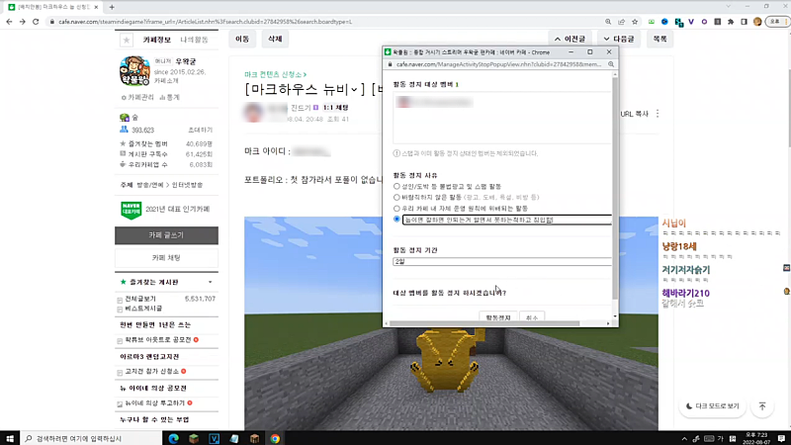This screenshot has width=791, height=445.
Task: Open 뉴이네 의상 투고하기 board
Action: [155, 403]
